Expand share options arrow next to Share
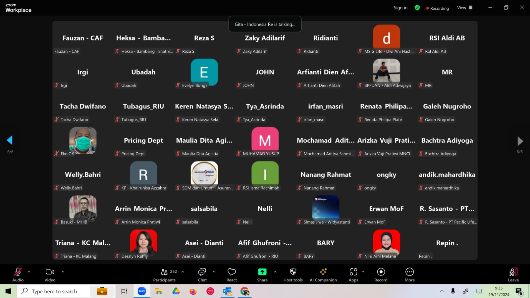Viewport: 530px width, 298px height. click(x=275, y=272)
